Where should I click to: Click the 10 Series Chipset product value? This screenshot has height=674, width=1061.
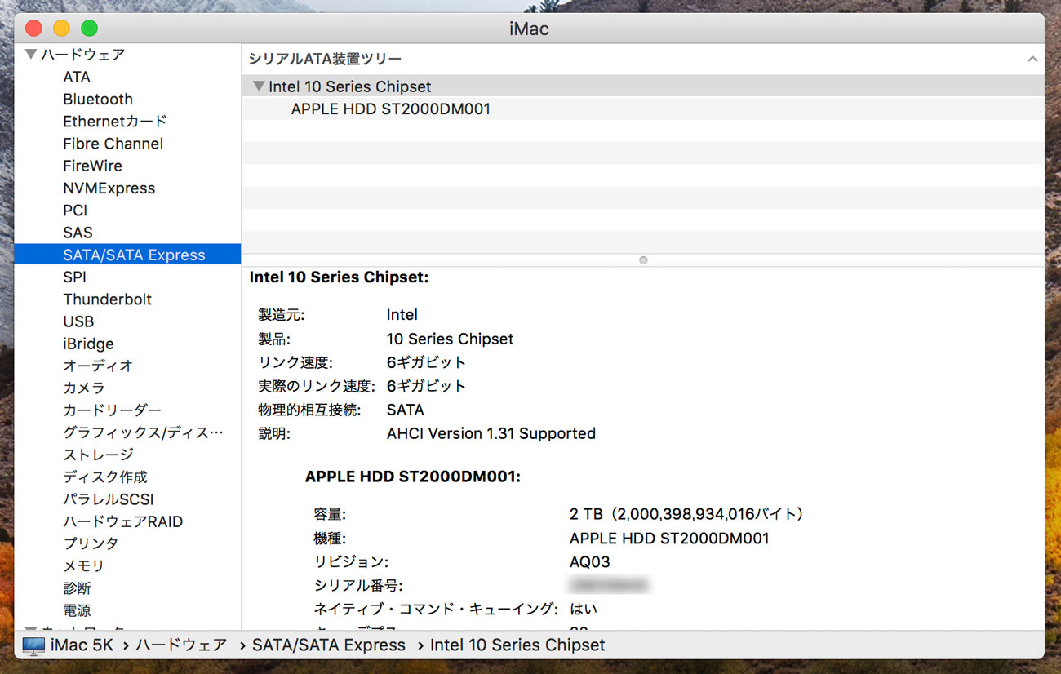click(451, 339)
